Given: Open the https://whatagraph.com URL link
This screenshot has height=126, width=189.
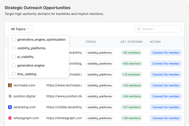Looking at the screenshot, I should pyautogui.click(x=64, y=118).
